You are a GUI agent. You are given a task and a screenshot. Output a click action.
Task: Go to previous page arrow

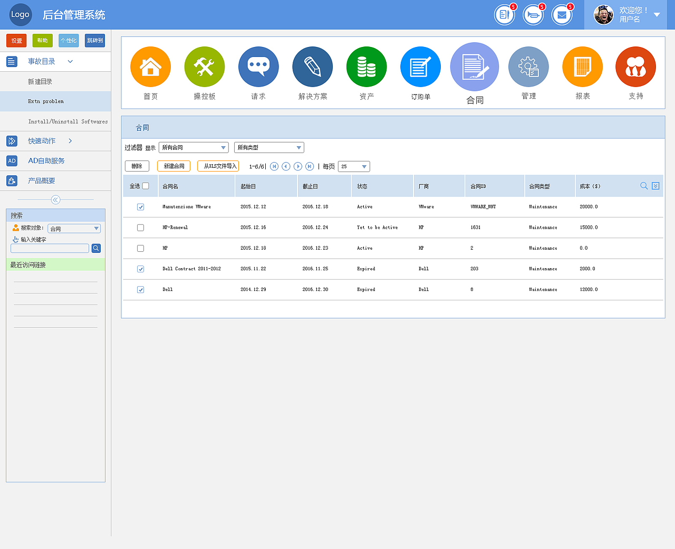(x=286, y=166)
